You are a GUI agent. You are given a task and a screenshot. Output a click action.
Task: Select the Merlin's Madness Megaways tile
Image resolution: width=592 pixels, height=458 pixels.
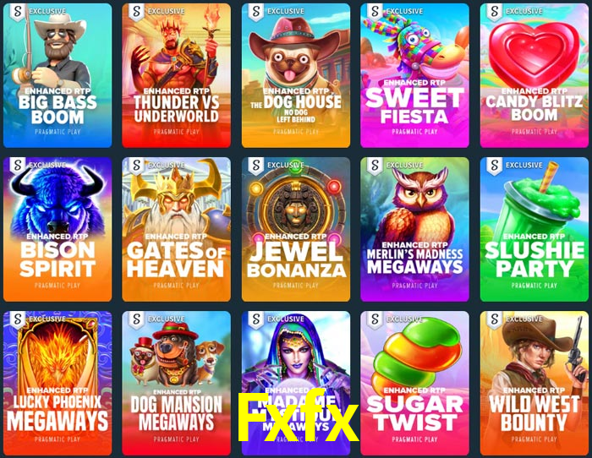(x=415, y=229)
